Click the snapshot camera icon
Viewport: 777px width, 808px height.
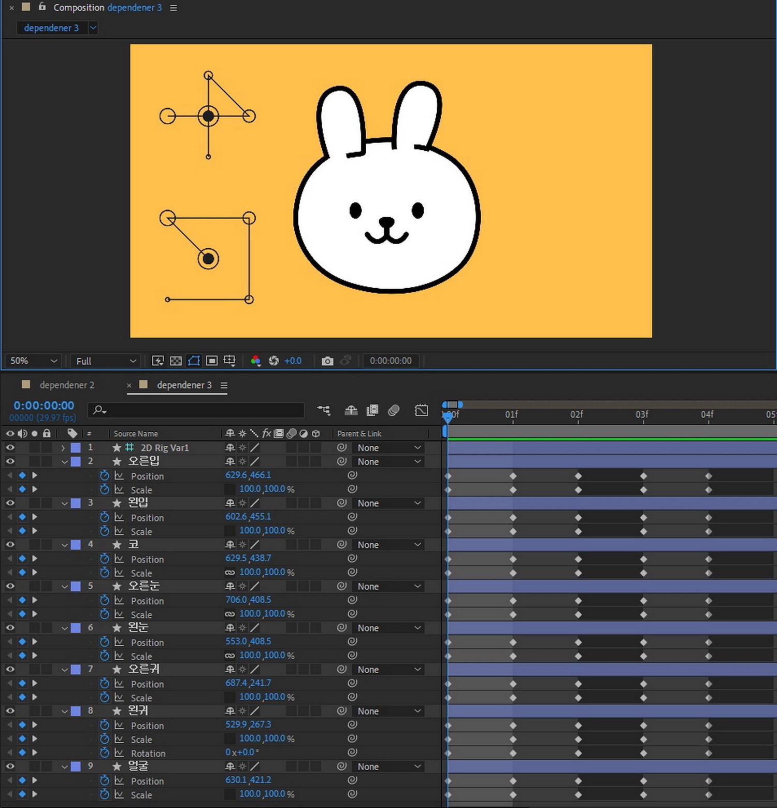coord(327,361)
